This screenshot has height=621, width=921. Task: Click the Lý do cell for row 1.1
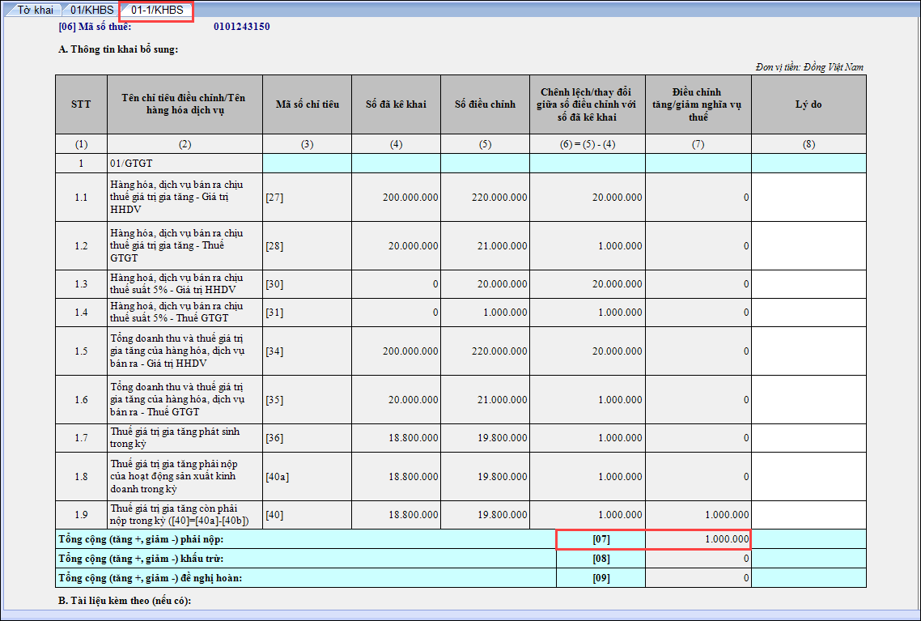(808, 197)
